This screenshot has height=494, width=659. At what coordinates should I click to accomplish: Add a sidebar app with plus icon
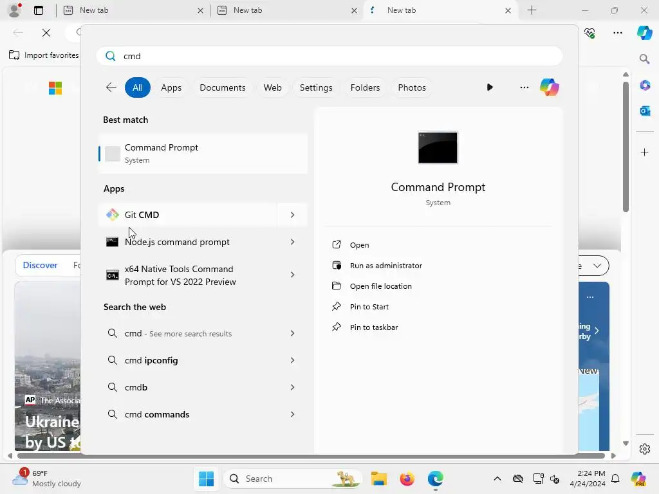(x=645, y=152)
